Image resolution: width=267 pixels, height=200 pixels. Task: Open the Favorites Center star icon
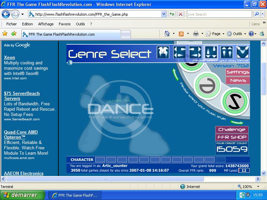[5, 34]
